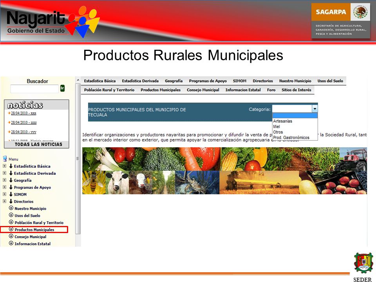Click the noticias panel header
Image resolution: width=376 pixels, height=282 pixels.
(x=36, y=105)
